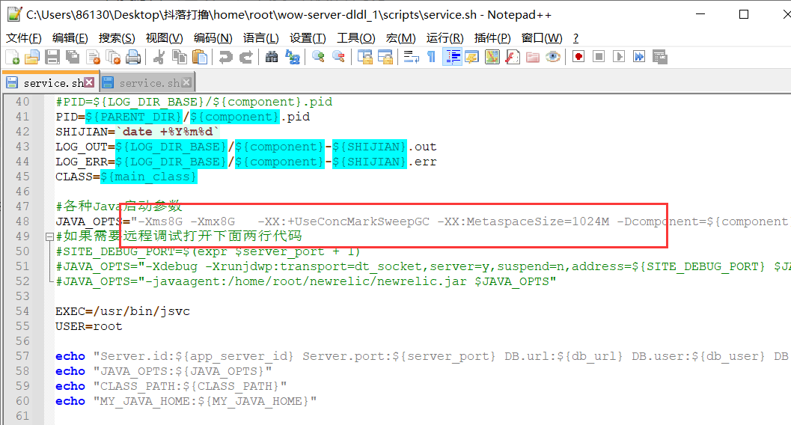Save the current file using toolbar icon

(x=52, y=57)
